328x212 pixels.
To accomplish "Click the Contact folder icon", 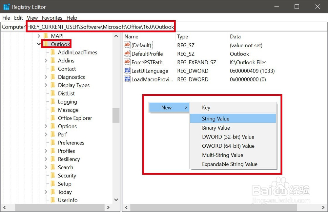I will [53, 69].
